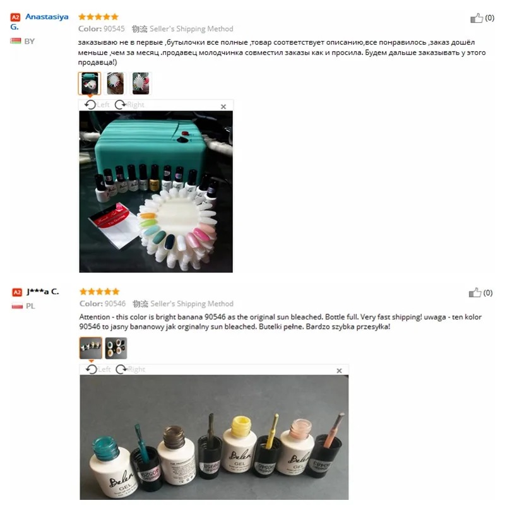The width and height of the screenshot is (505, 510).
Task: Click the five-star rating on J***a's review
Action: [100, 292]
